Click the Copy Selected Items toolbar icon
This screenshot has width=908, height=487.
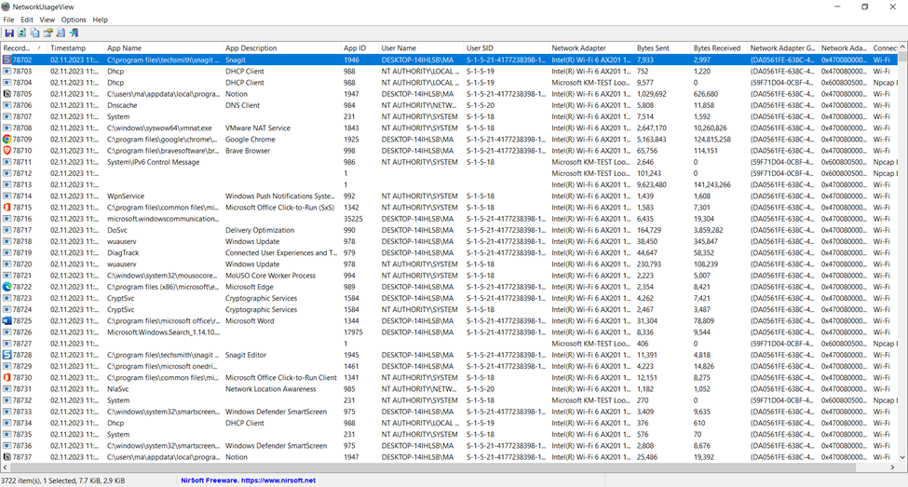pyautogui.click(x=34, y=33)
